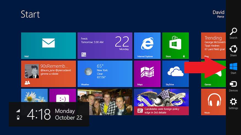Click the Share charm

point(233,51)
